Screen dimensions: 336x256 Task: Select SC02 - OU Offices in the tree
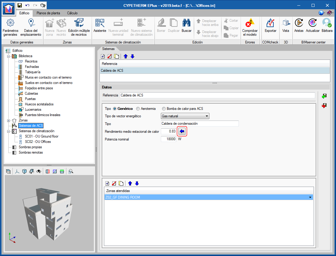(38, 142)
